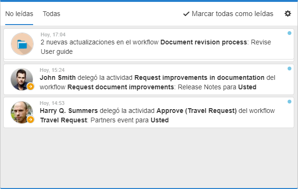The image size is (298, 189).
Task: Click the orange arrow badge on Harry Summers
Action: 30,120
